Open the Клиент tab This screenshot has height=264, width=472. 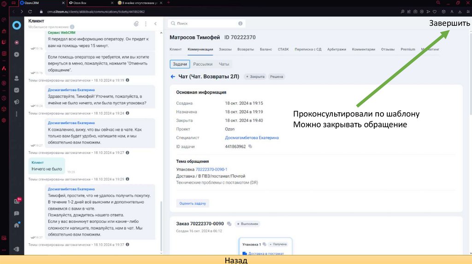tap(176, 49)
